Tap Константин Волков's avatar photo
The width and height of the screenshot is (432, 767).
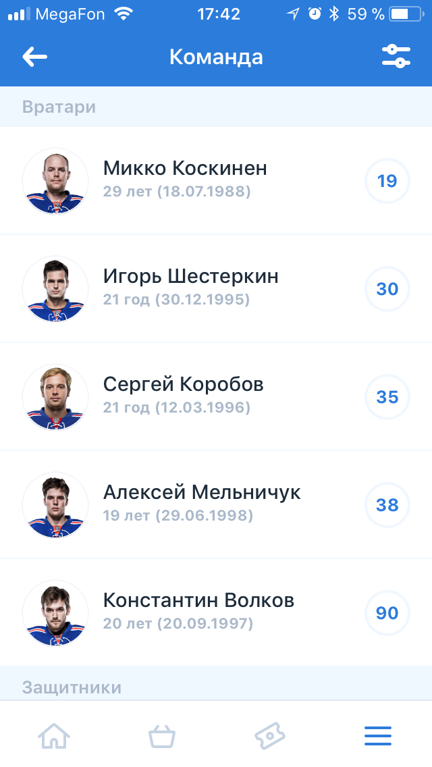coord(55,613)
